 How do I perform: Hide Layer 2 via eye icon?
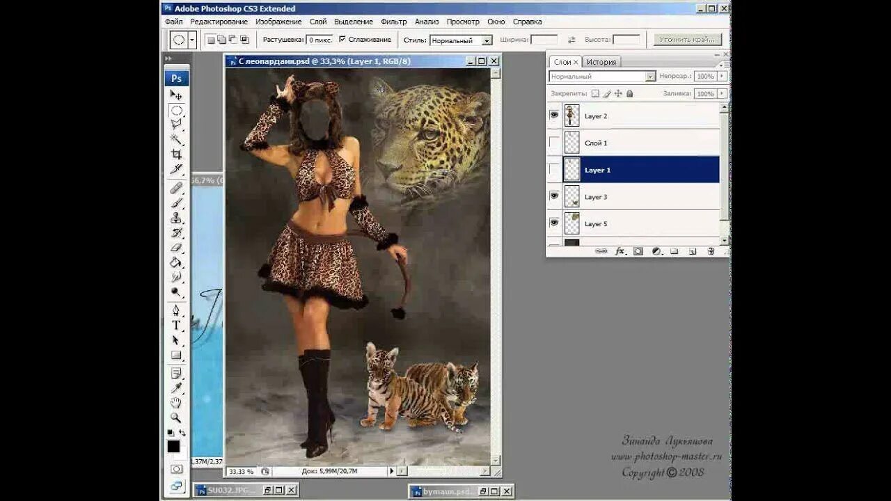554,116
